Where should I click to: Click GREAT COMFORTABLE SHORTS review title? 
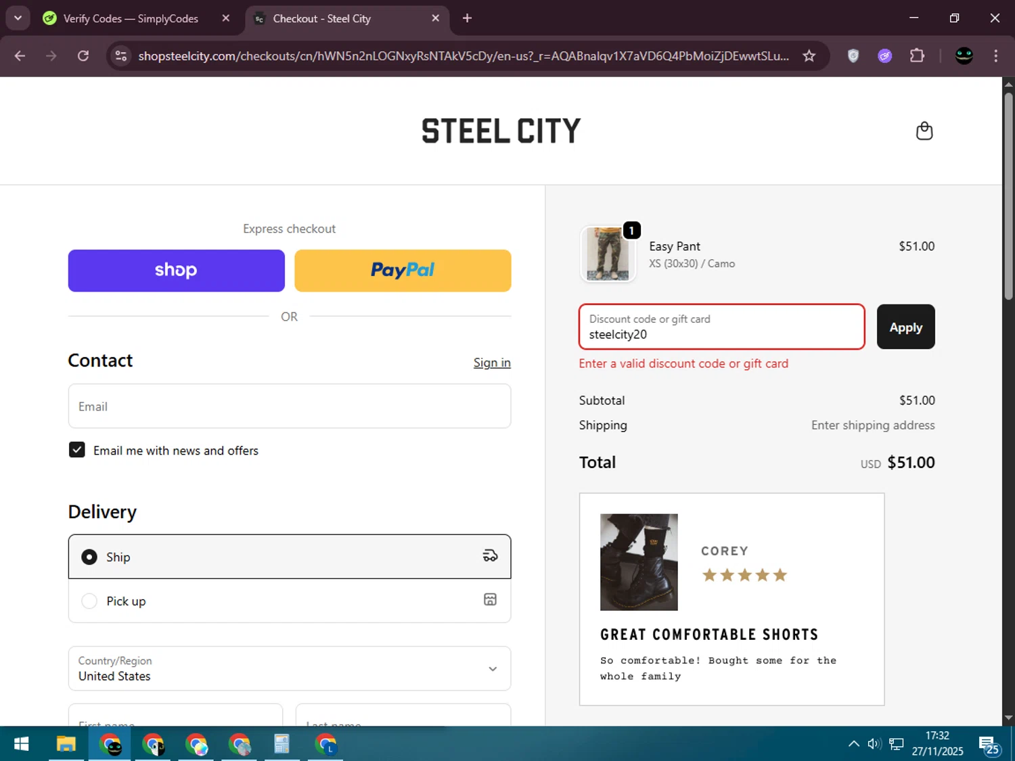tap(709, 635)
